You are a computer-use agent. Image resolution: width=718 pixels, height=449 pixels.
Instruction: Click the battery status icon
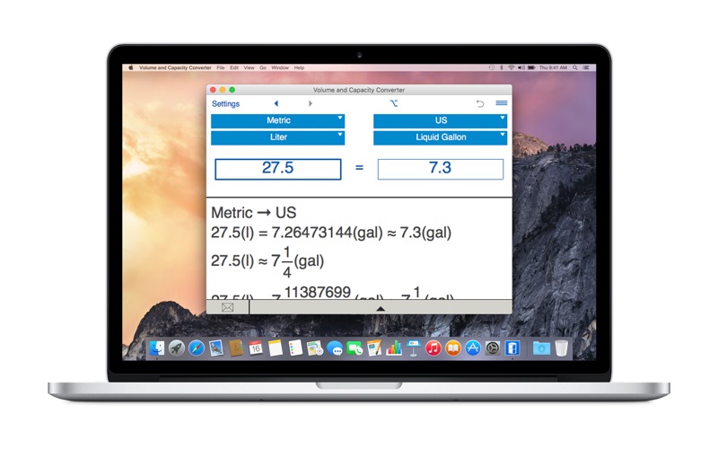click(x=531, y=68)
